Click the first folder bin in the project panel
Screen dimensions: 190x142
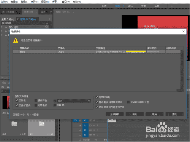click(14, 124)
